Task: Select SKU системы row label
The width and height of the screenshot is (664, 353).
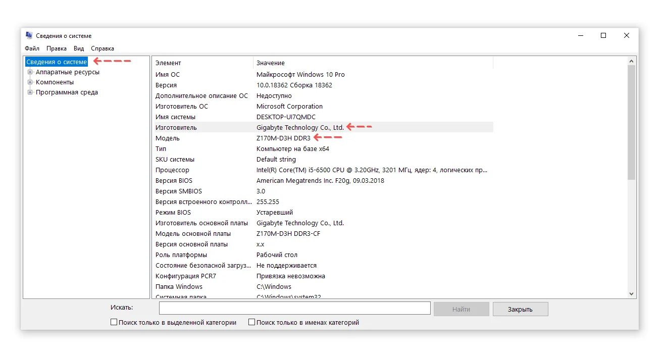Action: pos(175,160)
